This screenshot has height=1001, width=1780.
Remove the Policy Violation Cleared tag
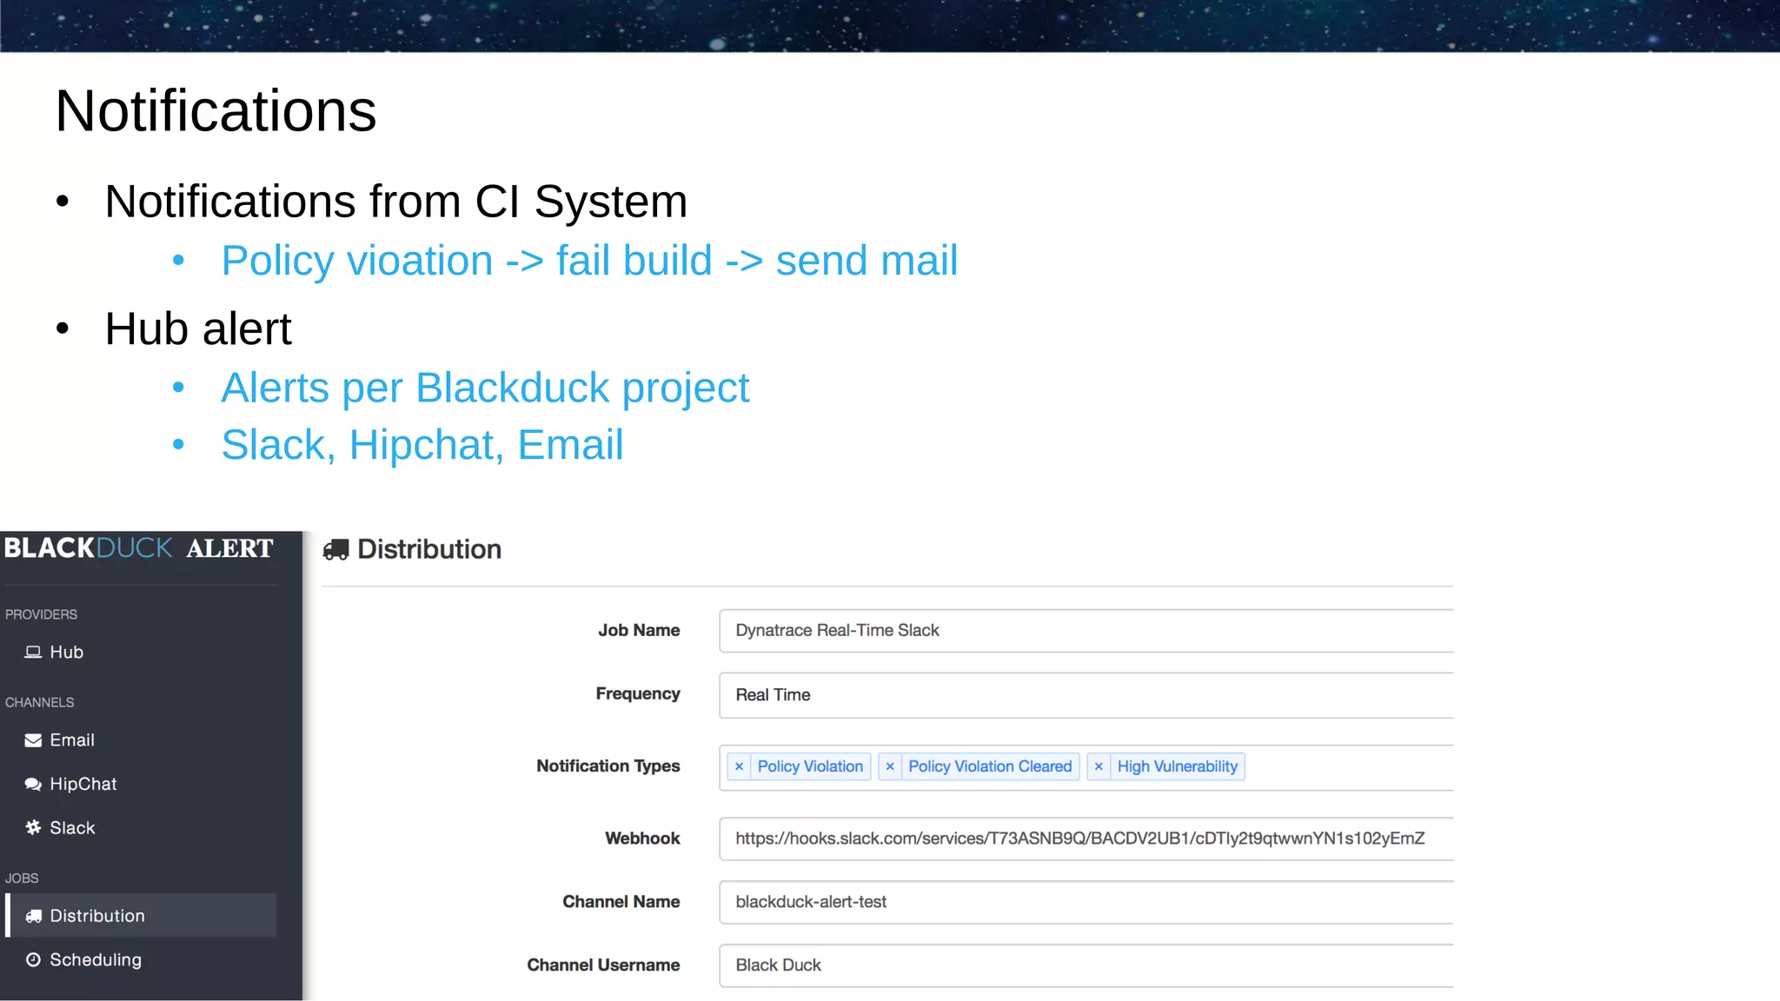tap(890, 766)
